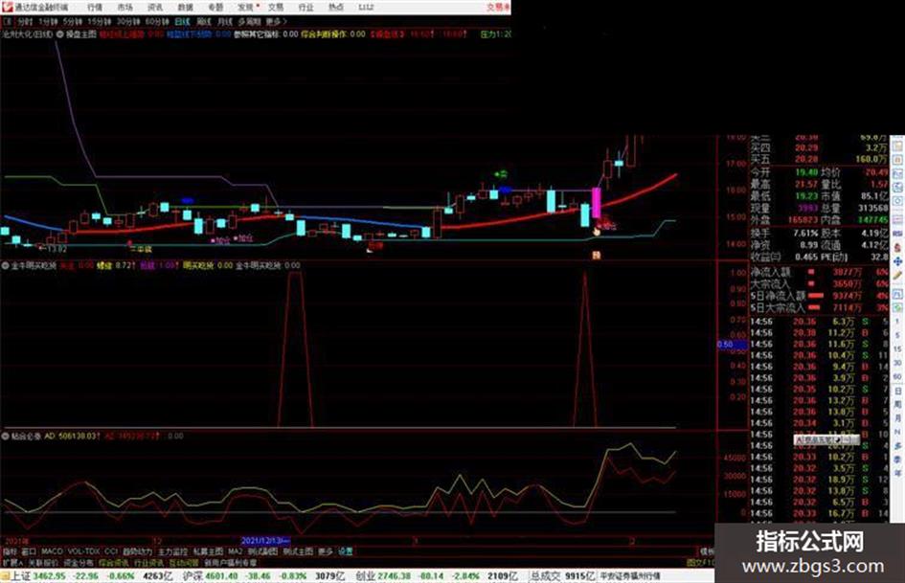Open the 资金分布 tab

(79, 562)
